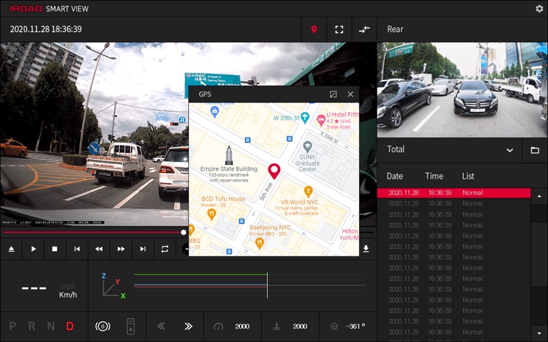548x342 pixels.
Task: Click the right turn signal indicator
Action: (x=188, y=326)
